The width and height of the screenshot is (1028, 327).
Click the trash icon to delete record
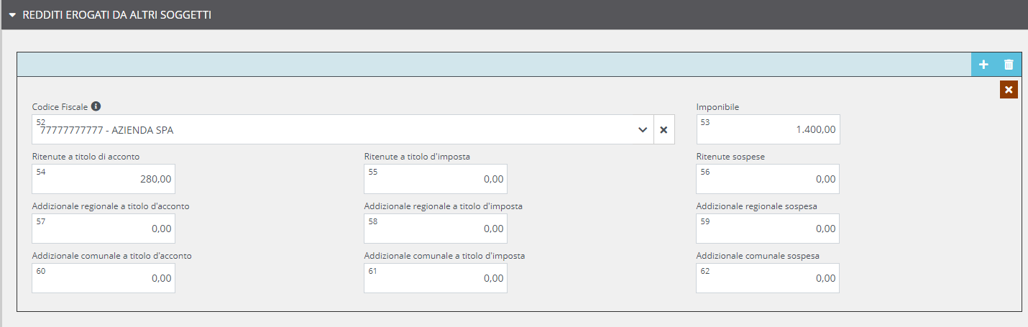tap(1009, 65)
